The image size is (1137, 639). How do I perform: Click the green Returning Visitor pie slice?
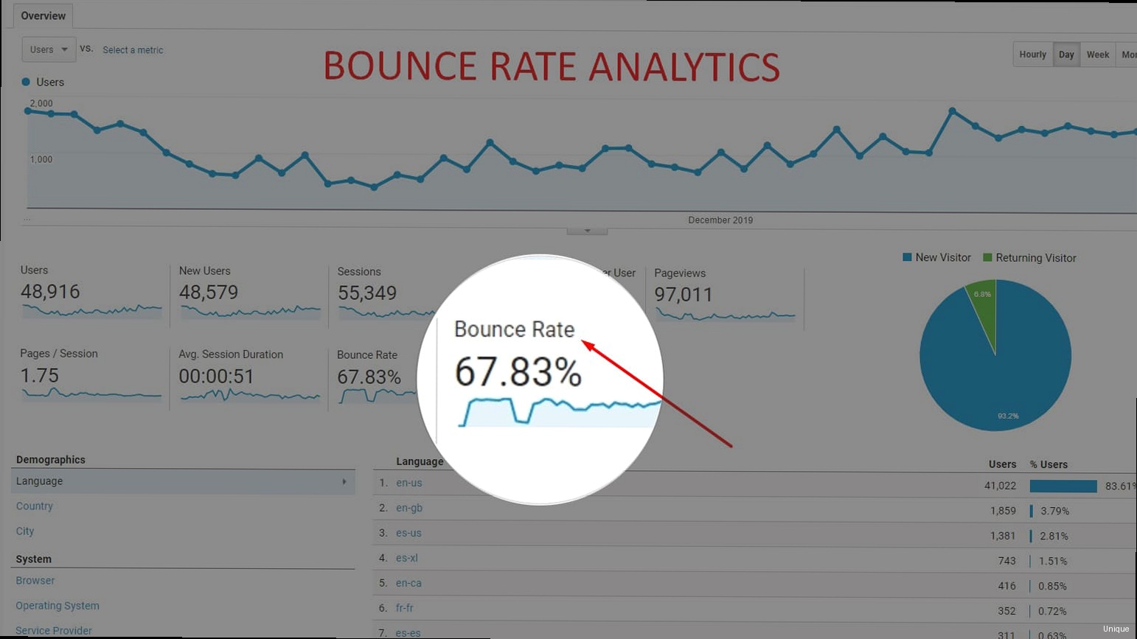[984, 301]
